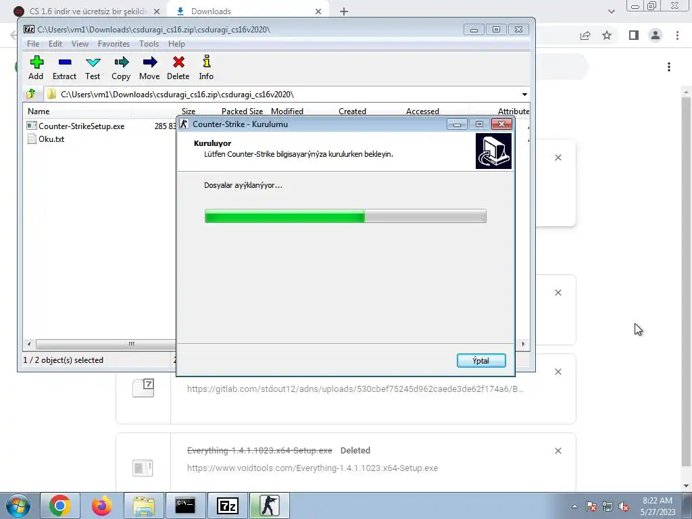This screenshot has width=692, height=519.
Task: Open Firefox from the taskbar
Action: click(102, 505)
